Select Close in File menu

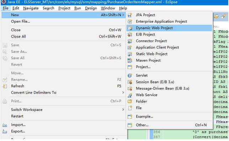pos(64,30)
